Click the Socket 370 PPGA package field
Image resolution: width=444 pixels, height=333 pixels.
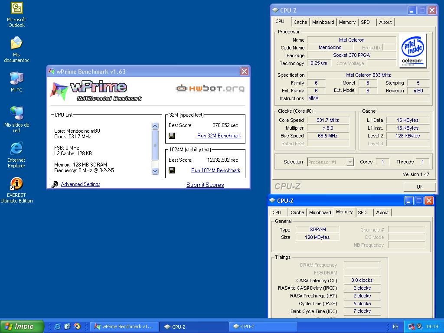coord(351,55)
